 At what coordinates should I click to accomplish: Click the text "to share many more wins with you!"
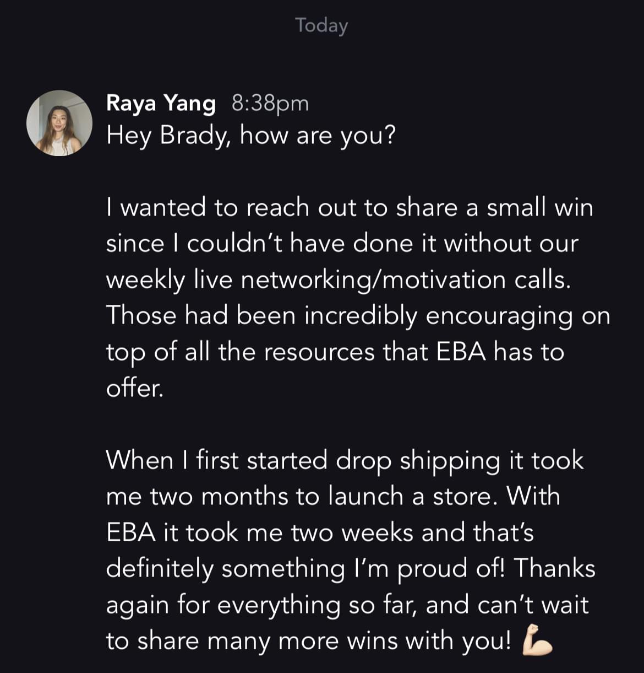tap(308, 640)
